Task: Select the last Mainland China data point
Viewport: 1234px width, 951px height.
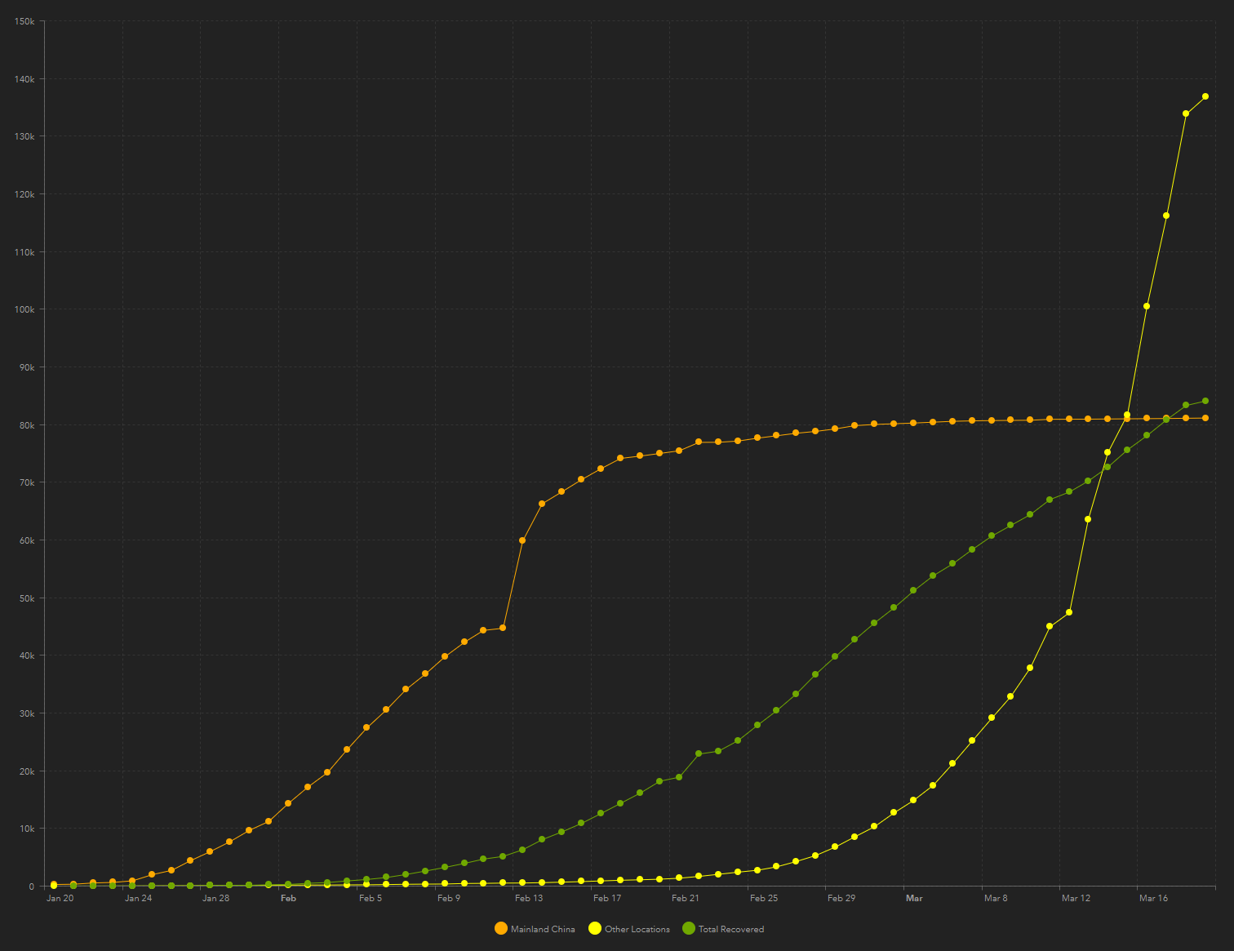Action: 1205,418
